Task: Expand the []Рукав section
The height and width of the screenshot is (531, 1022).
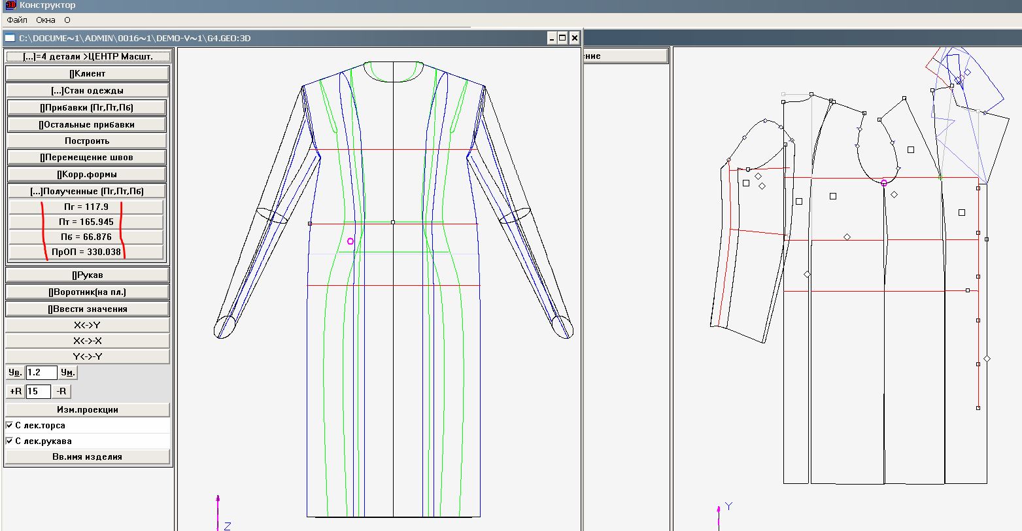Action: click(88, 275)
